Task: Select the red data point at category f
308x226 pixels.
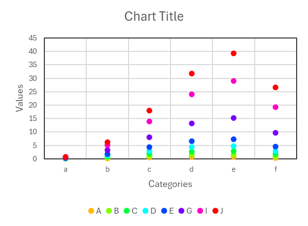Action: tap(275, 87)
